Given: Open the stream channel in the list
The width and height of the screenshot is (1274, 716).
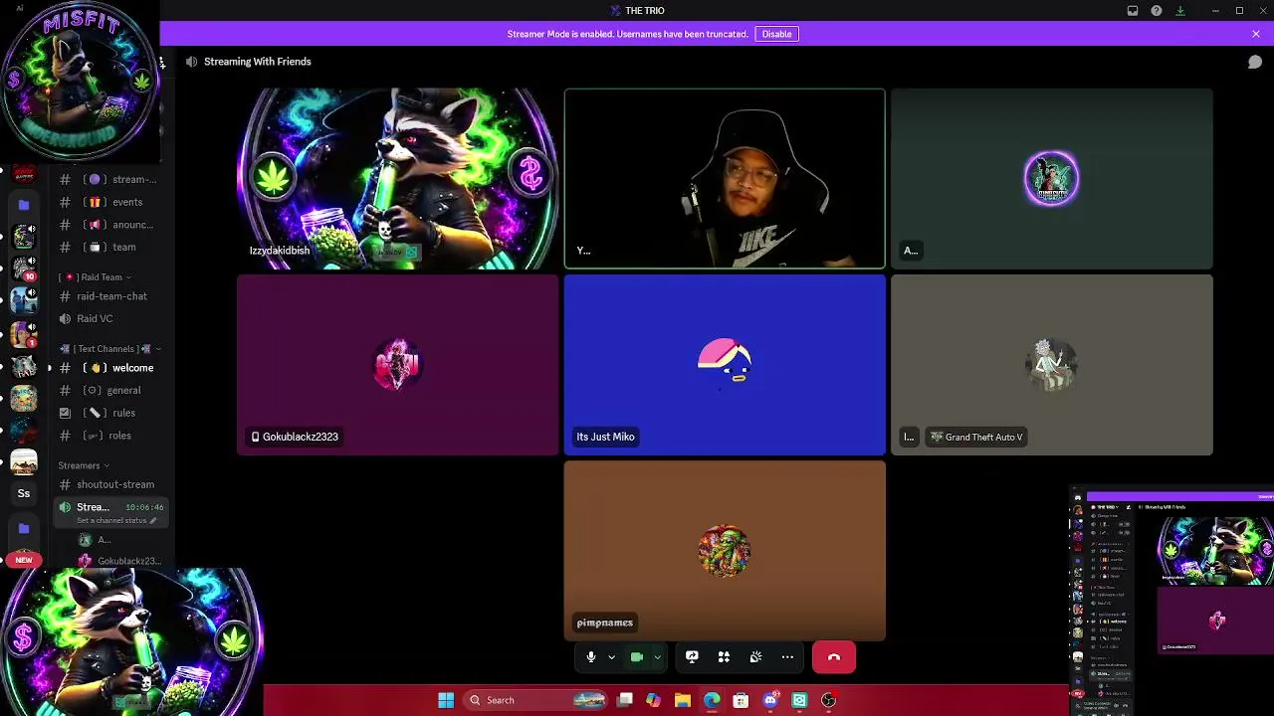Looking at the screenshot, I should 109,180.
